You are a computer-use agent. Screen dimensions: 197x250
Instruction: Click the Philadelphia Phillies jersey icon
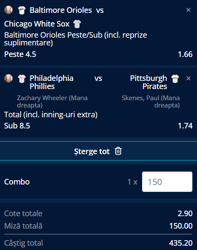click(x=22, y=79)
